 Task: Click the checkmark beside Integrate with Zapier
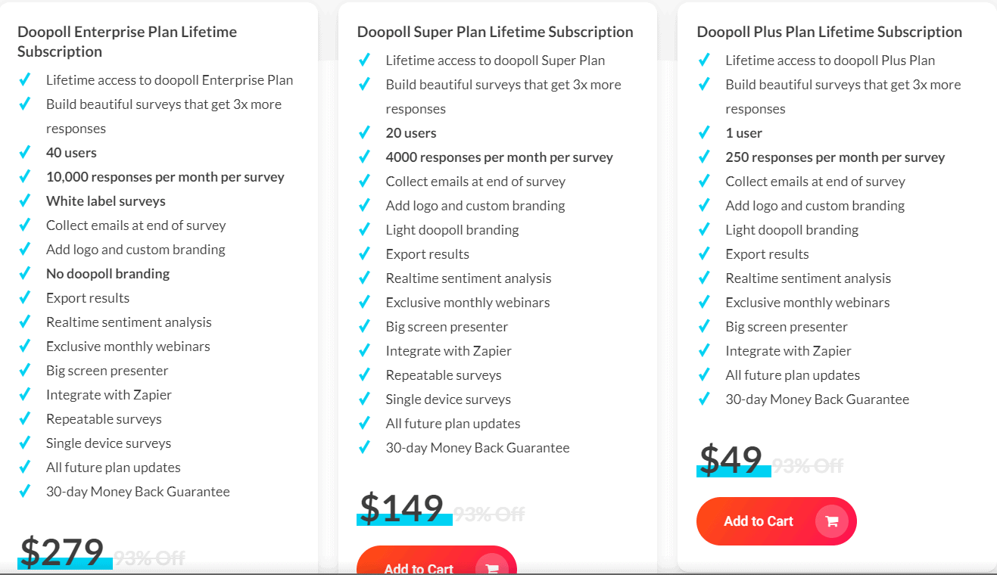(25, 394)
